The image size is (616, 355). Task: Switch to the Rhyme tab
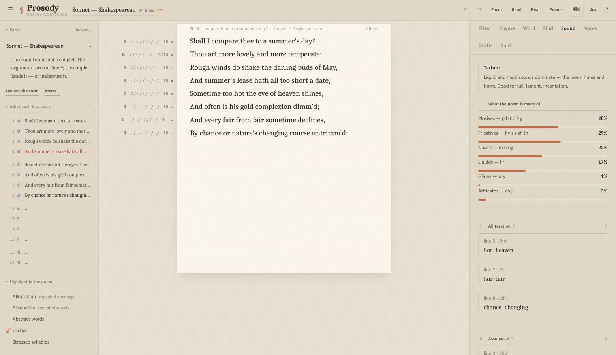(x=507, y=28)
